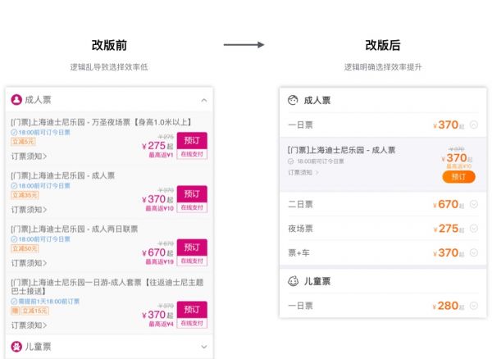
Task: Click the pink child ticket icon in old version
Action: pos(16,347)
